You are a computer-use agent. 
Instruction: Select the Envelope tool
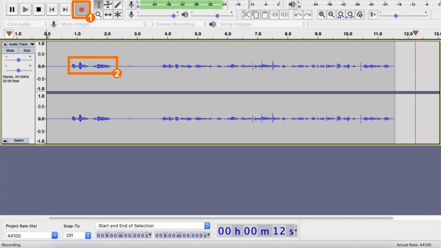click(x=108, y=5)
